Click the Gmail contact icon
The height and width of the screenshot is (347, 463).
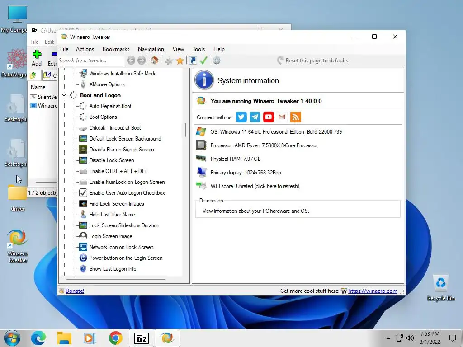coord(282,117)
